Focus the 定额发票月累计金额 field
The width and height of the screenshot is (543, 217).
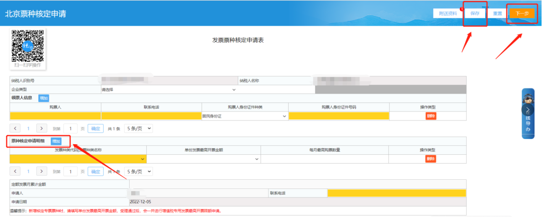298,184
